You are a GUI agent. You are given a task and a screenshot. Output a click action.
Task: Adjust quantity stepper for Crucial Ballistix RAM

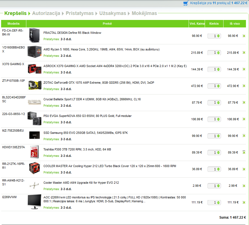(218, 103)
